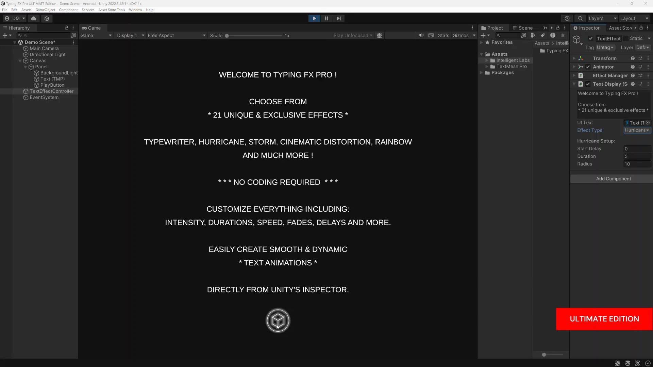Open the Hierarchy search window icon
Screen dimensions: 653x367
click(x=73, y=35)
